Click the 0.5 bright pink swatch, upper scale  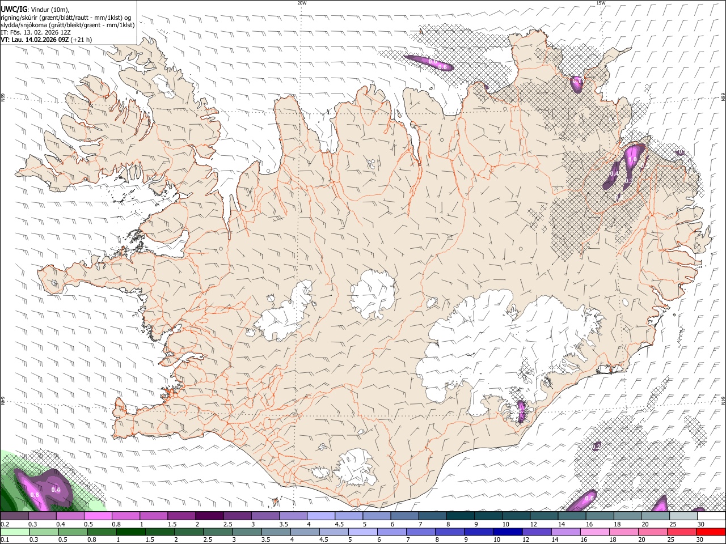click(x=98, y=516)
